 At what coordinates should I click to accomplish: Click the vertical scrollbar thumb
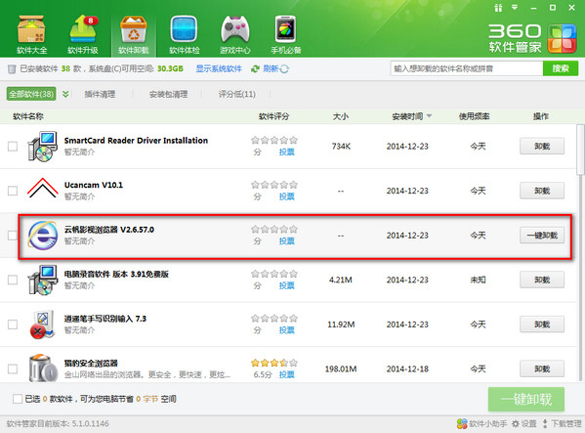pyautogui.click(x=580, y=150)
